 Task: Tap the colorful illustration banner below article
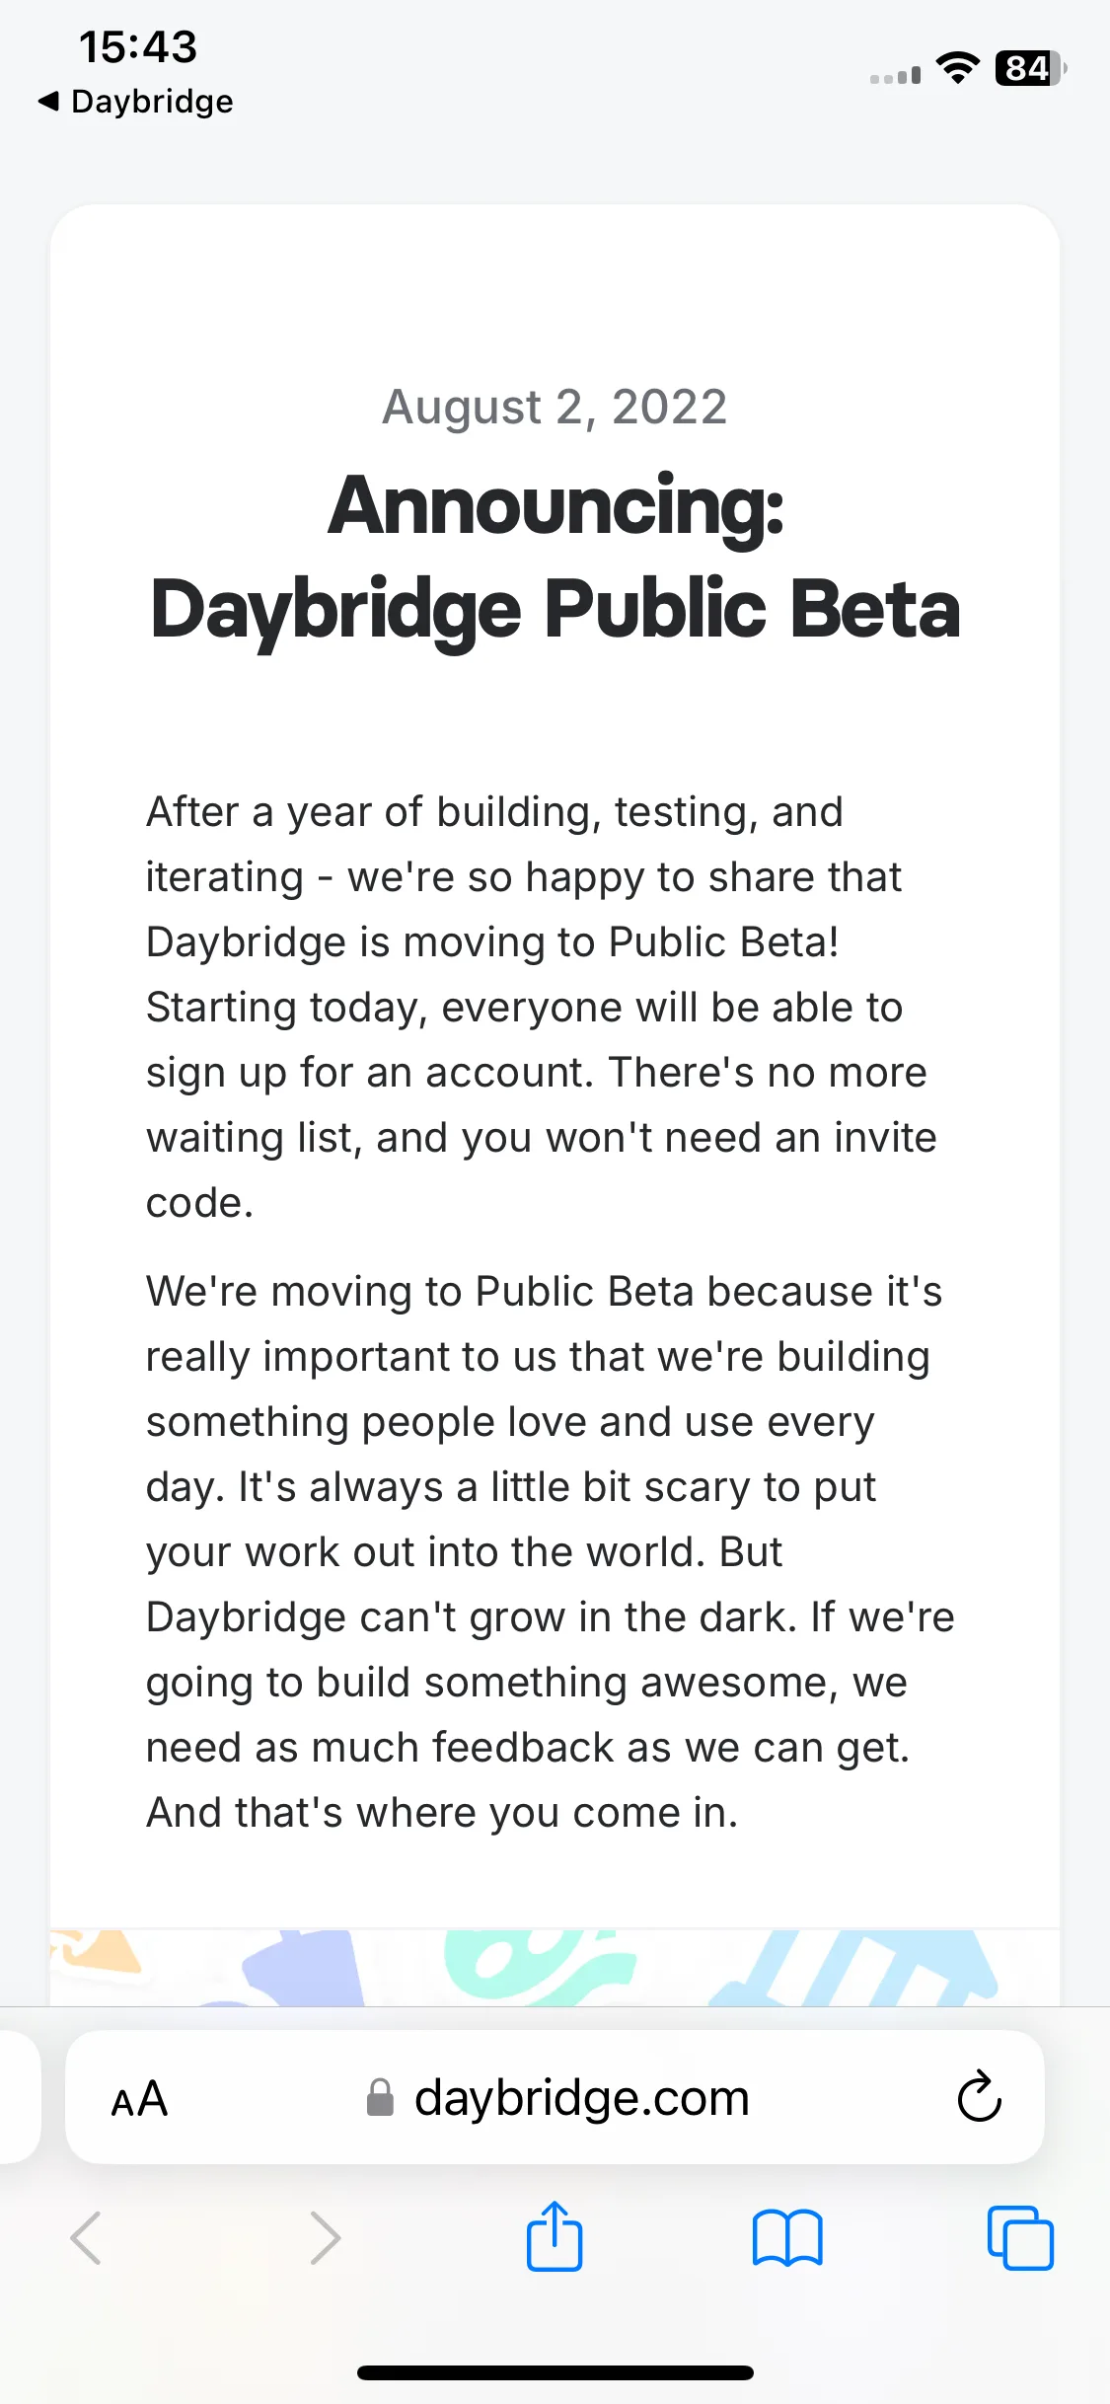click(555, 1967)
